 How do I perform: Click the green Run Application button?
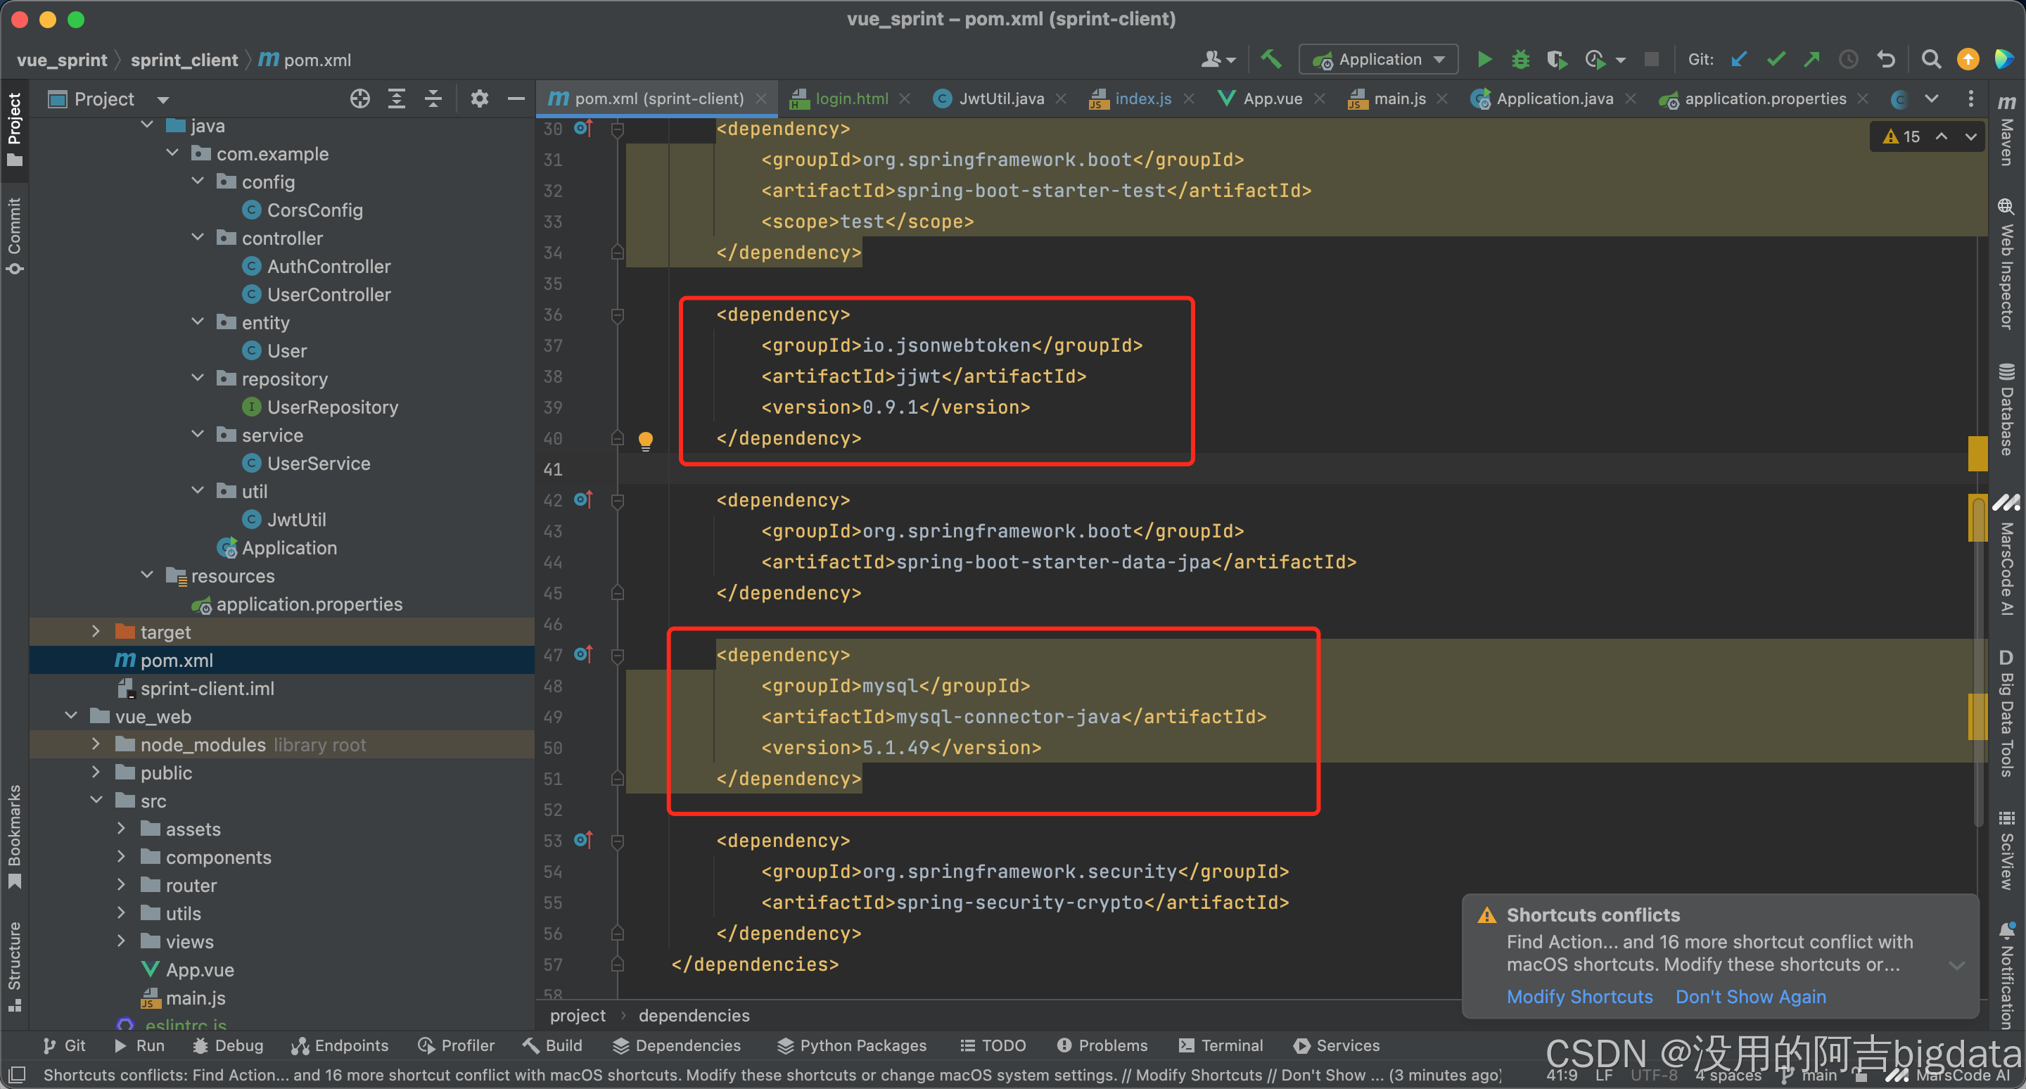(x=1484, y=60)
